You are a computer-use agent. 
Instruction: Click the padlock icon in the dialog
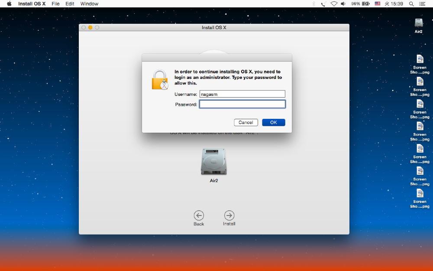pyautogui.click(x=160, y=80)
